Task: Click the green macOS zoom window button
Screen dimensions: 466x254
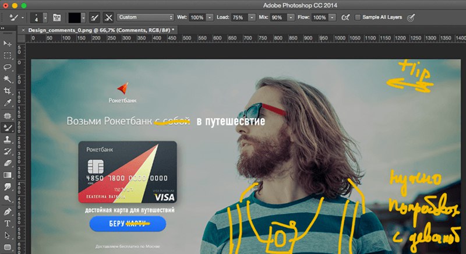Action: (x=24, y=6)
